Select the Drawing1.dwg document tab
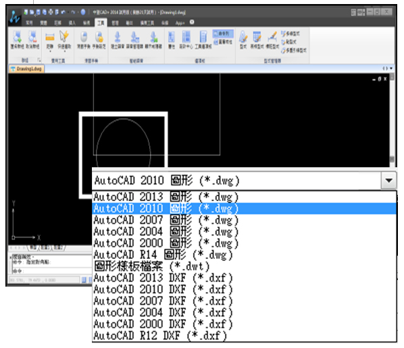The width and height of the screenshot is (404, 348). (x=27, y=69)
